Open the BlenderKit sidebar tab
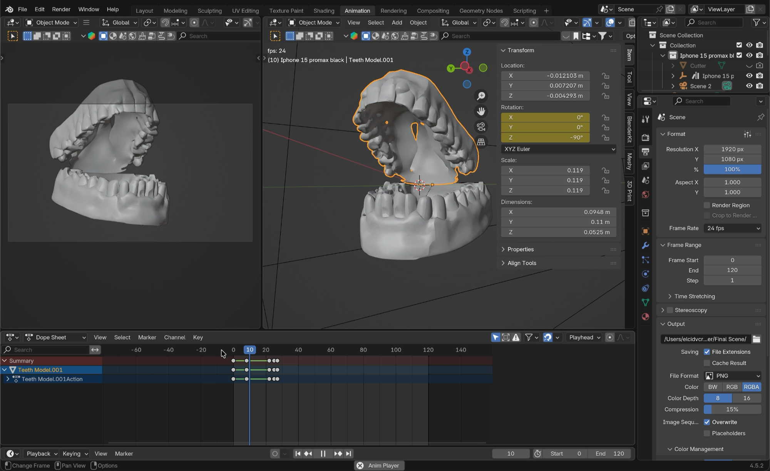The height and width of the screenshot is (471, 770). tap(629, 129)
